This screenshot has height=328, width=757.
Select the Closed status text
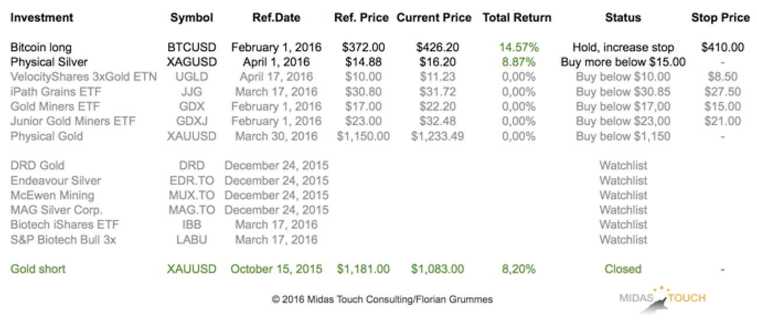coord(623,269)
